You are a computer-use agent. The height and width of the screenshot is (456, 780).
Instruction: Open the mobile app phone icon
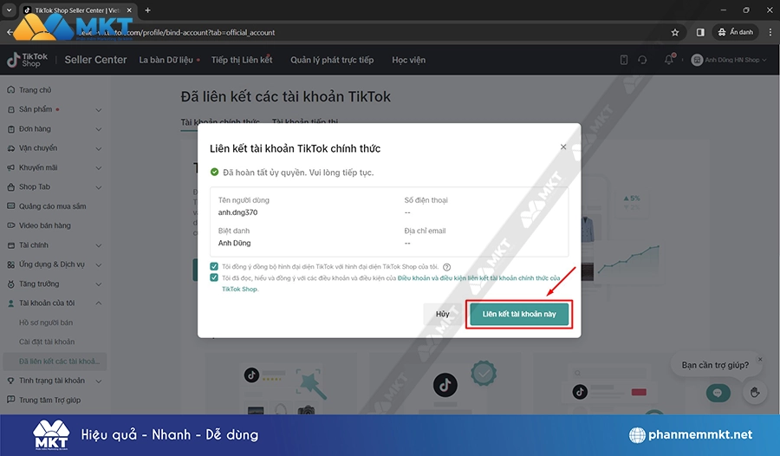(623, 60)
